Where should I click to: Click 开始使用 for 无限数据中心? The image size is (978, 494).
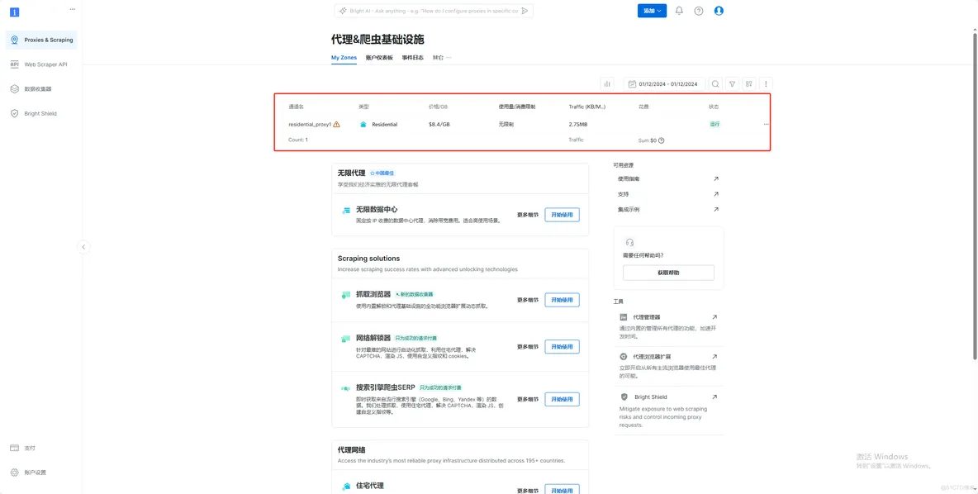coord(562,215)
